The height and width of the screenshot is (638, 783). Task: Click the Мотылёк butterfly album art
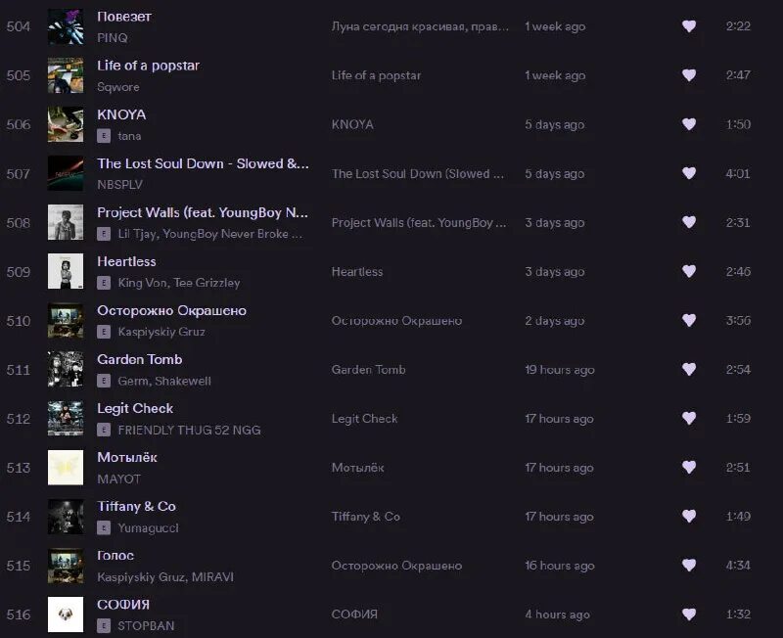point(66,467)
